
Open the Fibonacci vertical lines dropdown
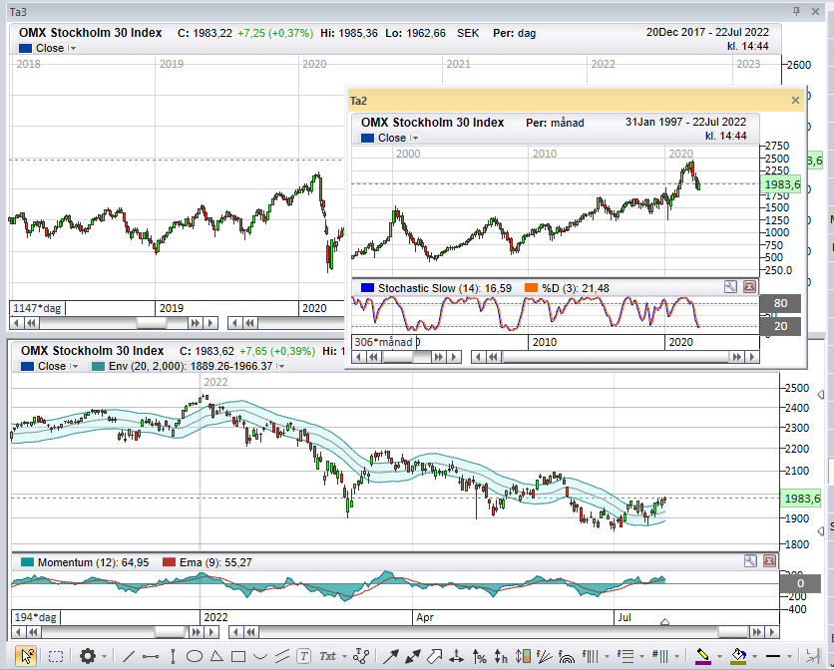607,657
